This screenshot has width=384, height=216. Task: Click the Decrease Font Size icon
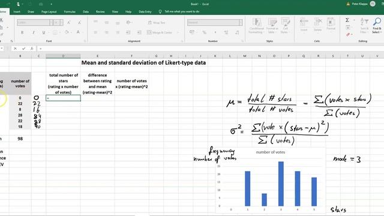pos(79,23)
